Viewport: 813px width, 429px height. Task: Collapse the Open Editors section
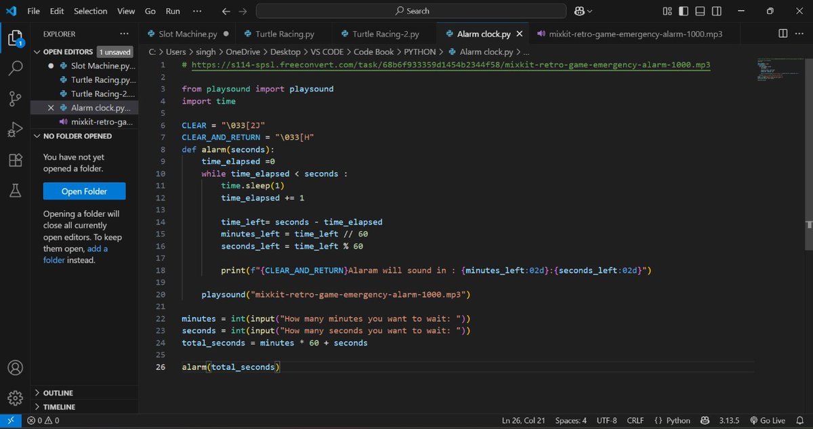pos(37,52)
